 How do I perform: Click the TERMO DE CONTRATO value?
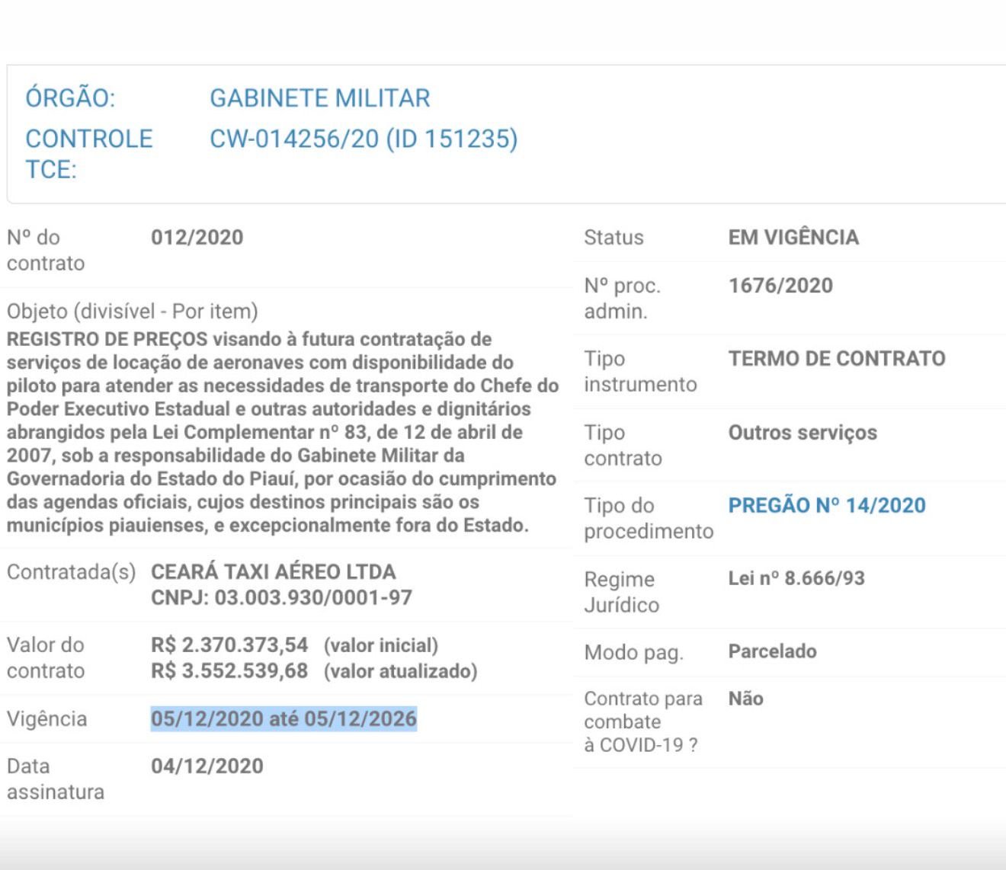(x=836, y=359)
